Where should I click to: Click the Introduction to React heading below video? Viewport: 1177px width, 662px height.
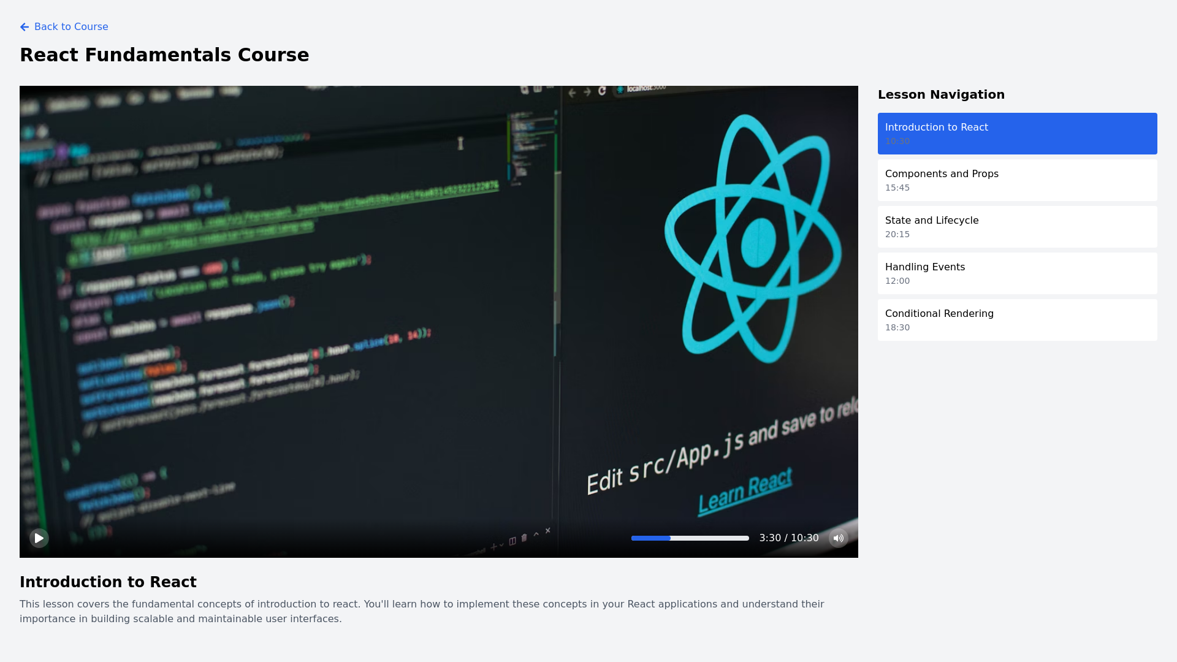pyautogui.click(x=108, y=582)
